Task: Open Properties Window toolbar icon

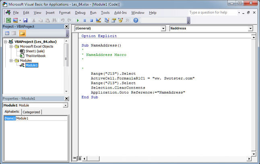Action: (114, 20)
